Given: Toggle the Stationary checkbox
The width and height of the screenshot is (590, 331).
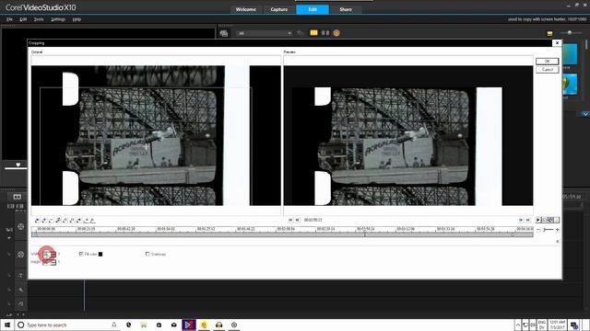Looking at the screenshot, I should (x=147, y=254).
